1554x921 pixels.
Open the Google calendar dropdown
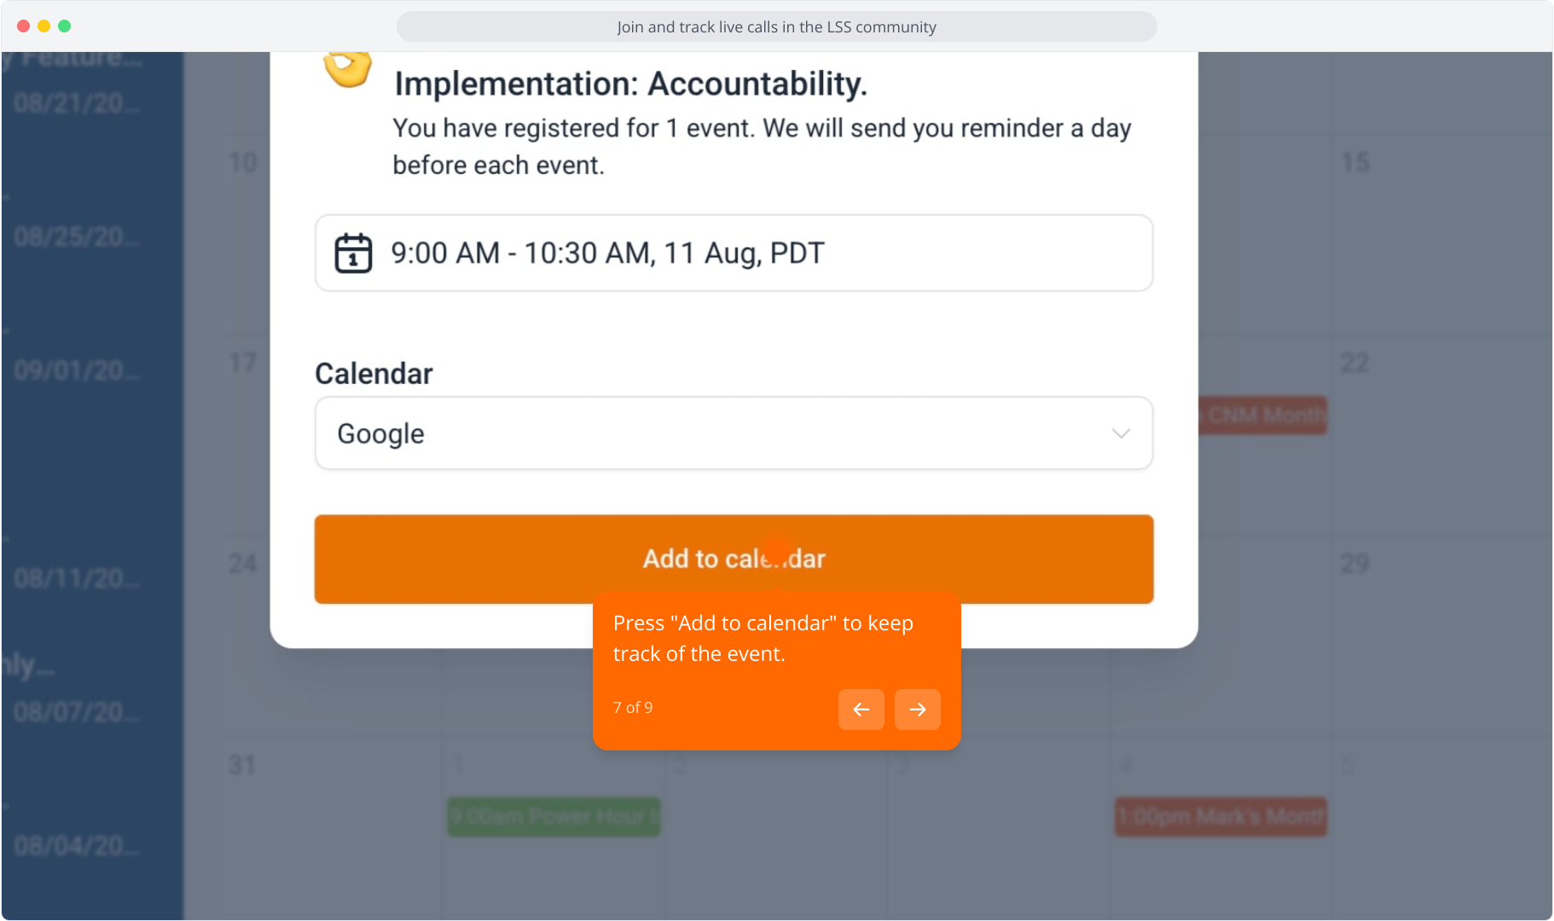(734, 433)
